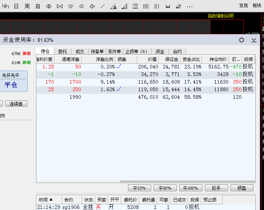The image size is (264, 210).
Task: Click the 平50% button
Action: pos(165,188)
